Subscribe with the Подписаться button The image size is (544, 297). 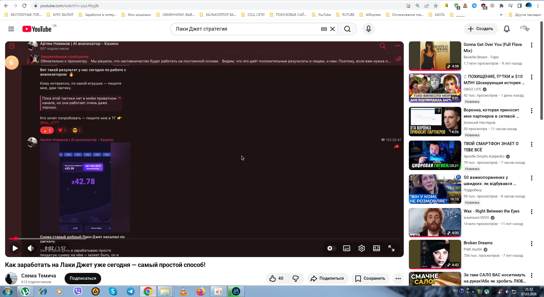point(83,278)
